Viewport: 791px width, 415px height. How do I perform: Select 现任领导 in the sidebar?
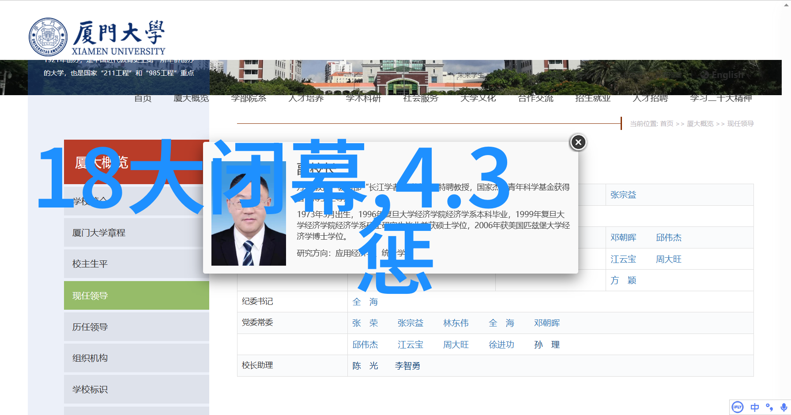pyautogui.click(x=136, y=296)
